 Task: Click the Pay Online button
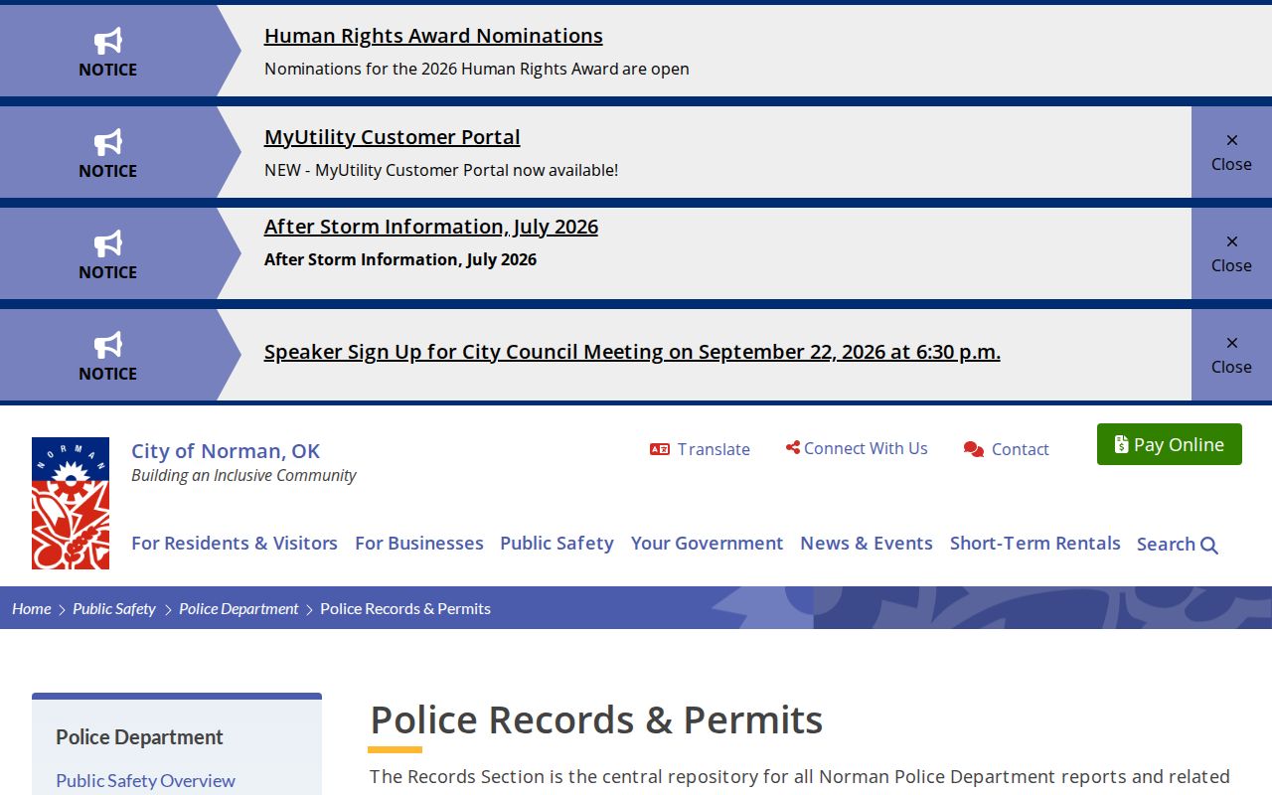[1170, 444]
